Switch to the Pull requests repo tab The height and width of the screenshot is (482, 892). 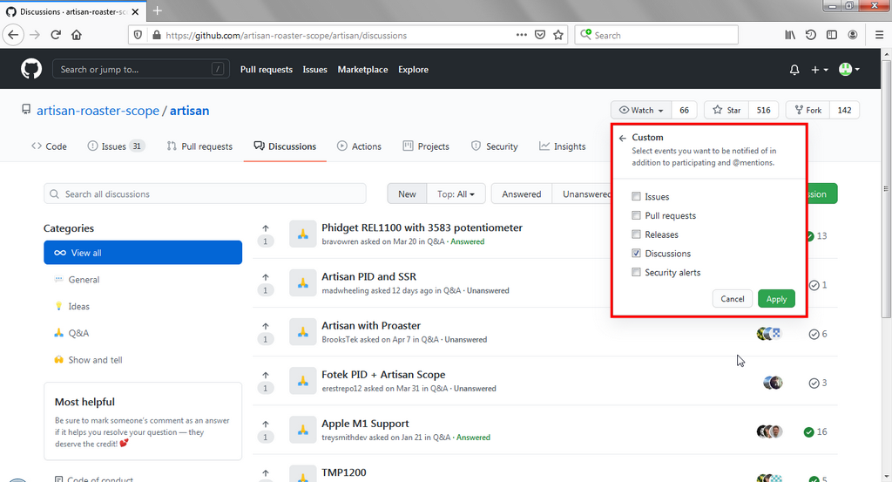[199, 146]
